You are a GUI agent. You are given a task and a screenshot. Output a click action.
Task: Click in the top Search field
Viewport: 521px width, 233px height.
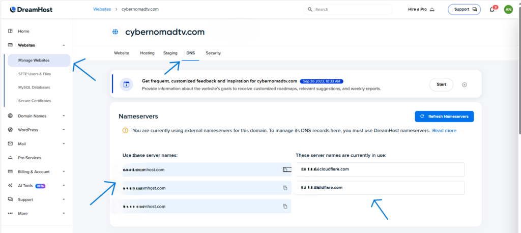(x=351, y=10)
